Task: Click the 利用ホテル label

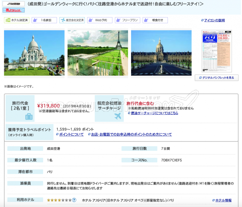Action: [x=25, y=200]
